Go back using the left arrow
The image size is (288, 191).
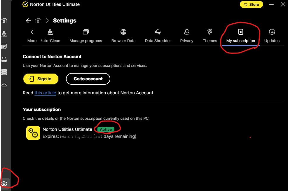click(28, 21)
